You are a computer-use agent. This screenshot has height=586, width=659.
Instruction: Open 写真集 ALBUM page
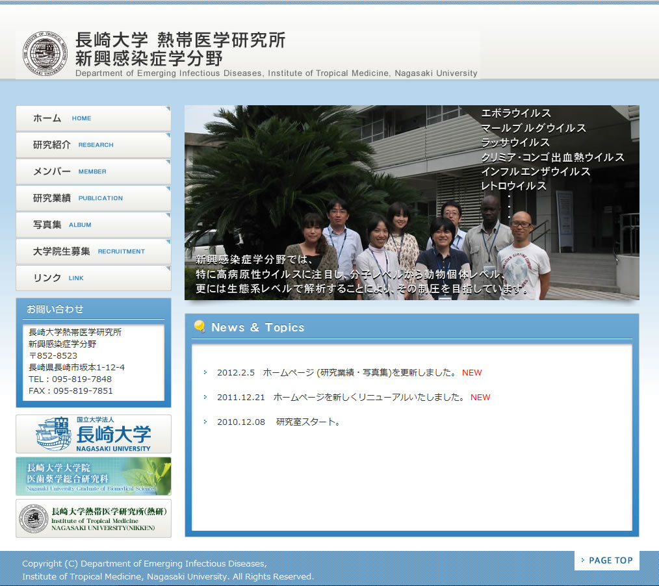[93, 225]
